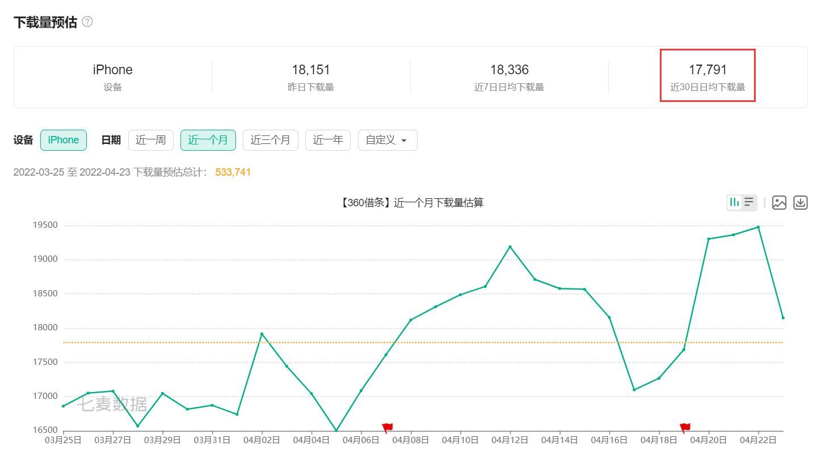Click the peak data point on 04月12日
Screen dimensions: 821x451
coord(510,246)
